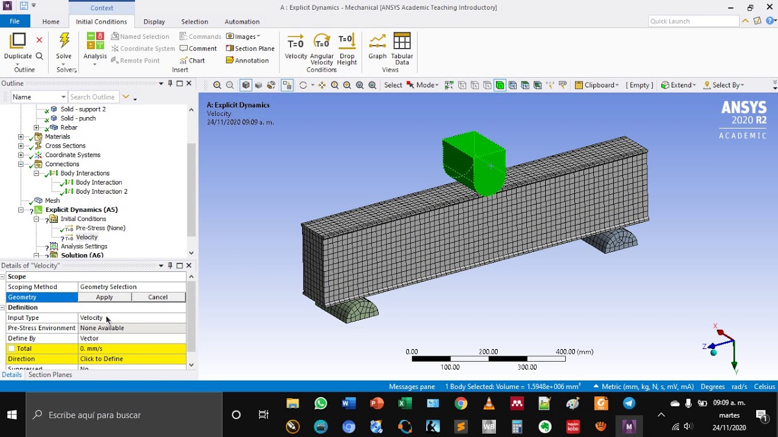Open the Windows Start menu
The image size is (778, 437).
pos(12,415)
